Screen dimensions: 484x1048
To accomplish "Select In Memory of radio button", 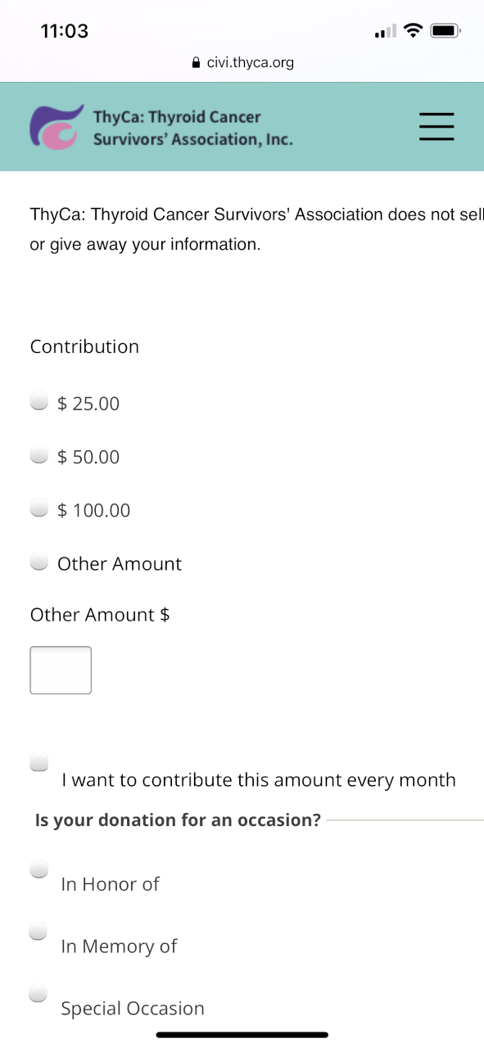I will 38,931.
